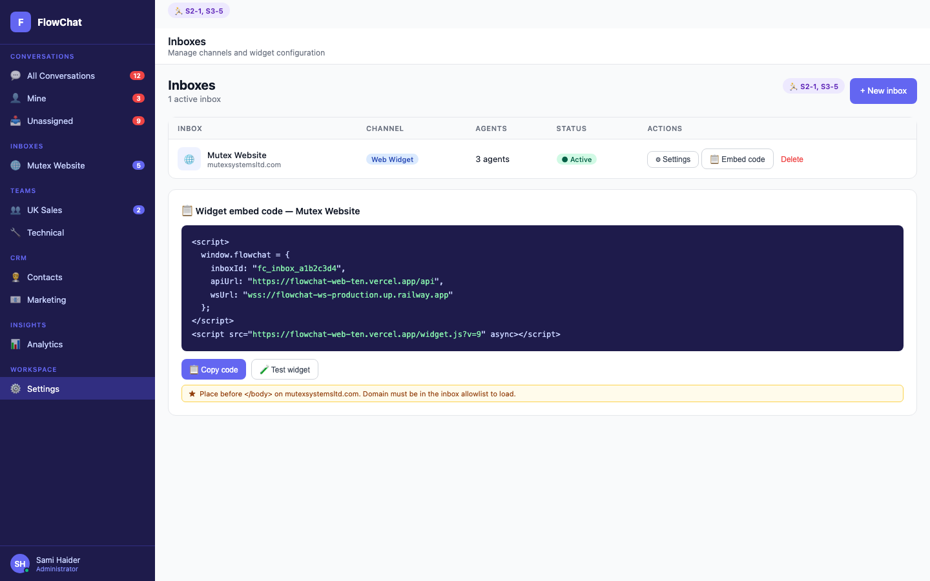Click the 3 badge next to Mine
The height and width of the screenshot is (581, 930).
(138, 98)
